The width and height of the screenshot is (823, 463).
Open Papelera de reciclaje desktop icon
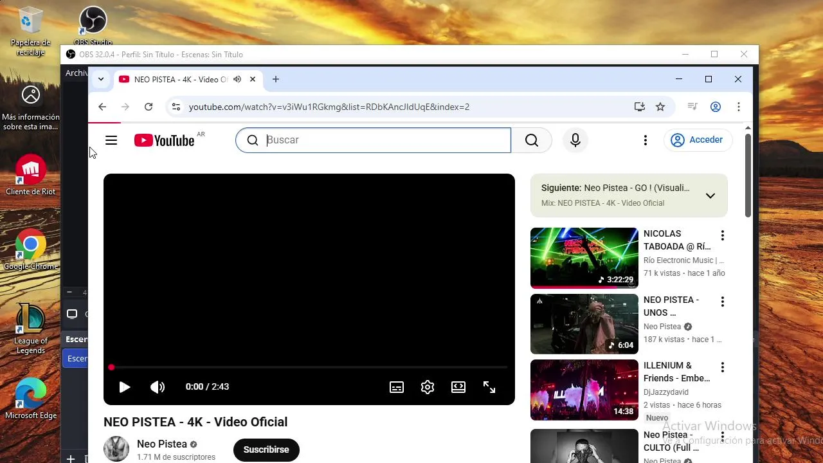(x=30, y=31)
